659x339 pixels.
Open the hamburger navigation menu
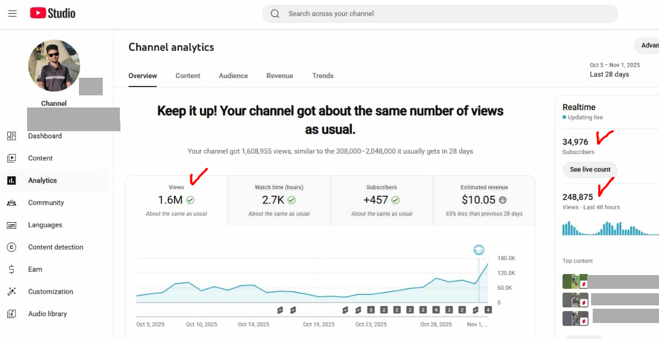pyautogui.click(x=12, y=13)
